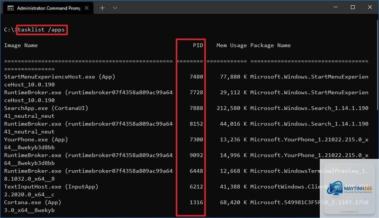This screenshot has height=218, width=379.
Task: Click package Microsoft.Windows.Search_1.14.1.190 beside PID 7888
Action: (309, 108)
